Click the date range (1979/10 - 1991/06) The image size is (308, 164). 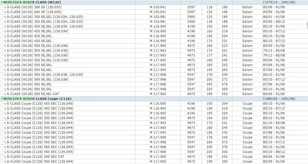click(279, 2)
